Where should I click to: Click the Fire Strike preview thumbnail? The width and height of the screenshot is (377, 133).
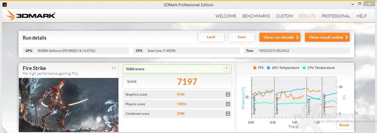[68, 105]
